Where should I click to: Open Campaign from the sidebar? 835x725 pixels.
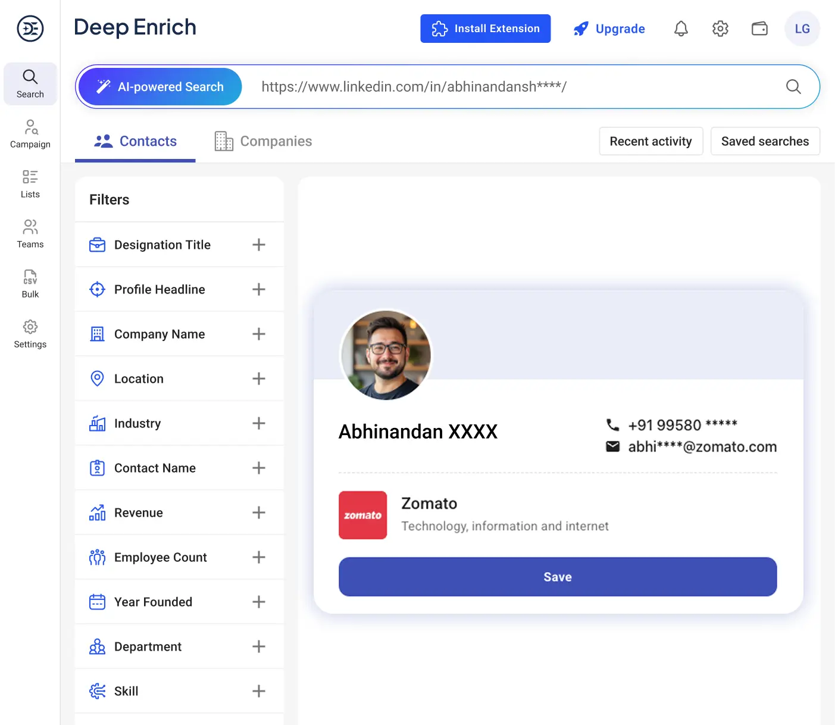(x=30, y=134)
